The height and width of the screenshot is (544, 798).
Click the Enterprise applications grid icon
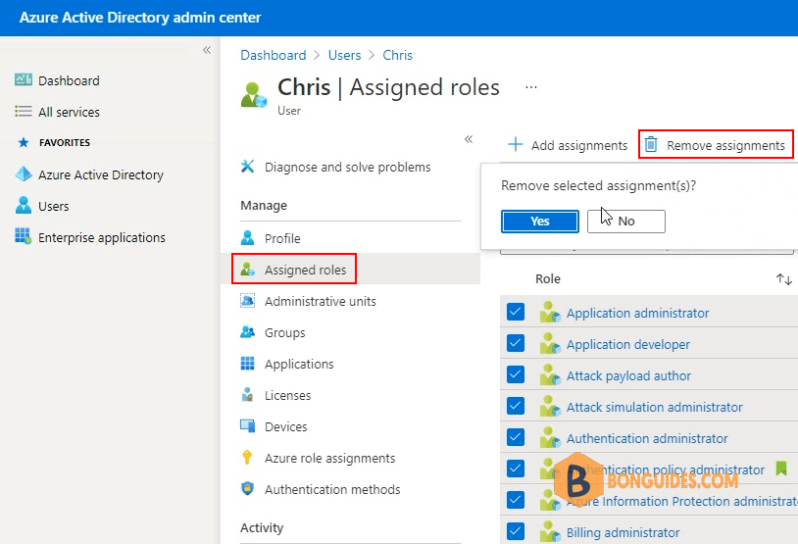[23, 236]
